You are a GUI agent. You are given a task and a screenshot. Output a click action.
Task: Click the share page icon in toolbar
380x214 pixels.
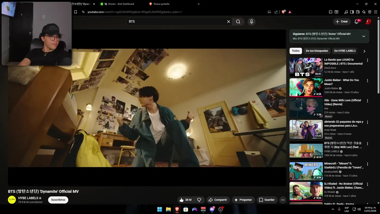[x=276, y=12]
